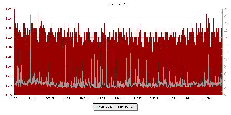
Task: Select the 08:35 time axis label
Action: coord(137,98)
